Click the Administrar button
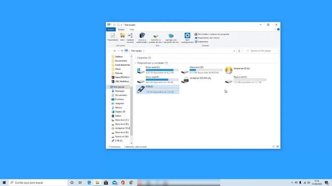 pos(201,42)
